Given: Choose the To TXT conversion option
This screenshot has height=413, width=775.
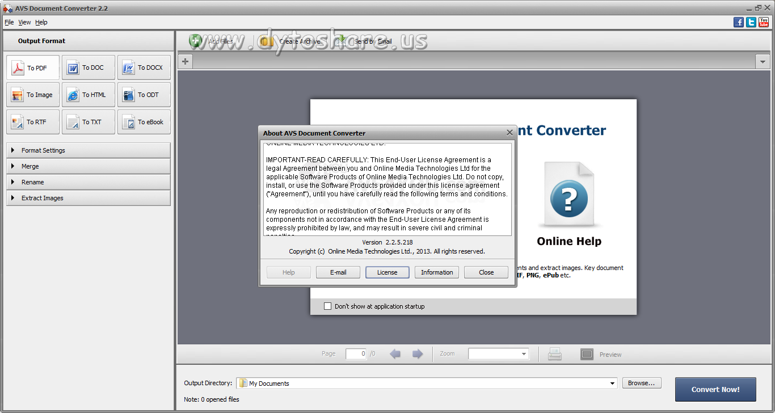Looking at the screenshot, I should coord(88,121).
